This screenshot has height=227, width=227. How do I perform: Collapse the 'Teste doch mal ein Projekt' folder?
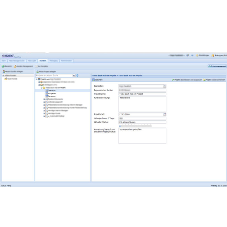[41, 87]
